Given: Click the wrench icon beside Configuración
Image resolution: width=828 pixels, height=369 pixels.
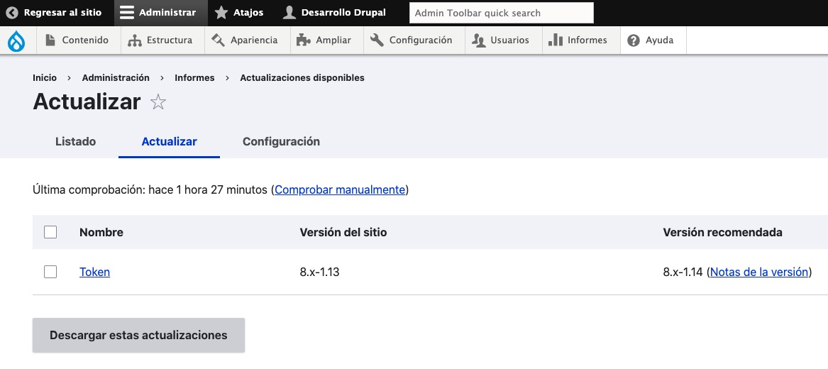Looking at the screenshot, I should point(377,40).
